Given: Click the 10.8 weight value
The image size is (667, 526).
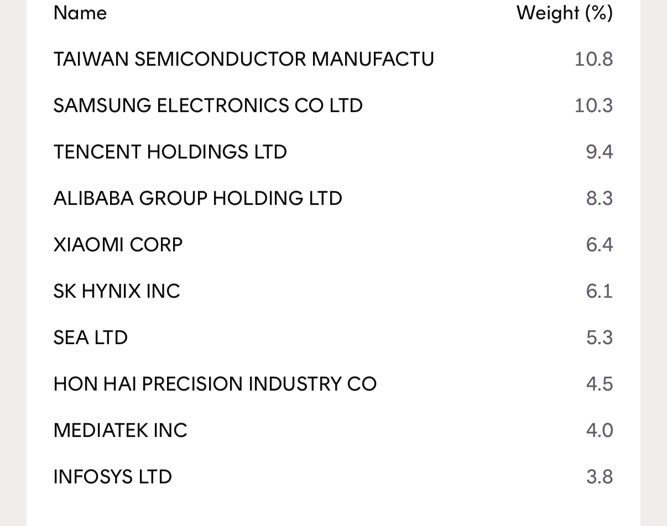Looking at the screenshot, I should pos(593,59).
